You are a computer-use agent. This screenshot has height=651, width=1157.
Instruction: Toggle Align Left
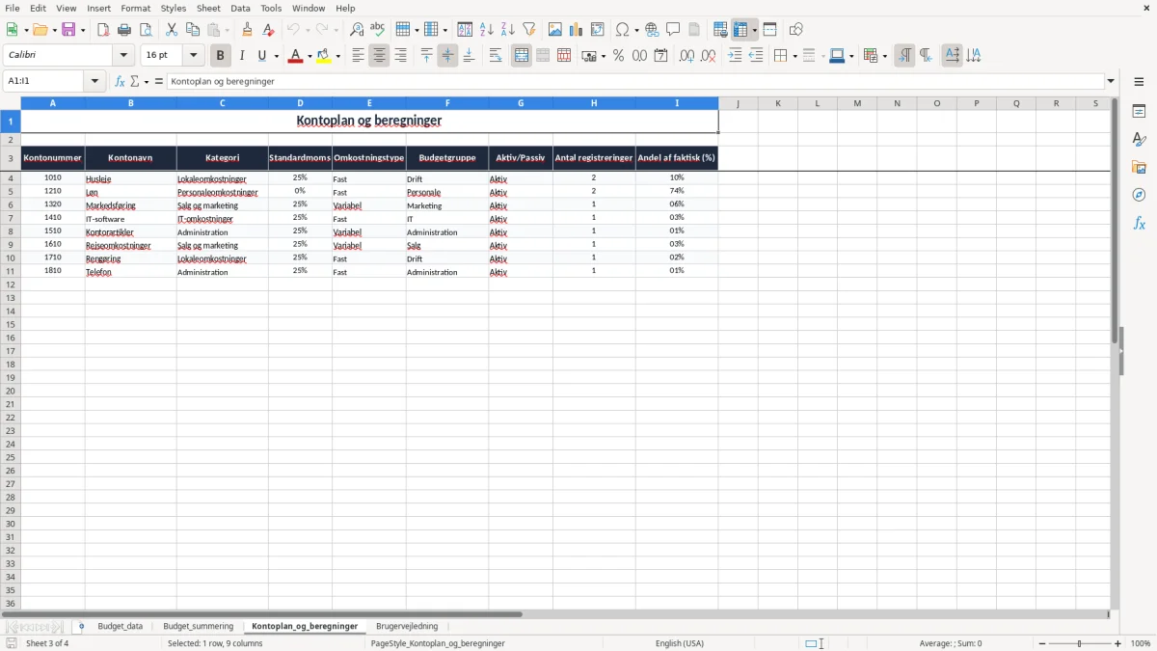click(358, 56)
